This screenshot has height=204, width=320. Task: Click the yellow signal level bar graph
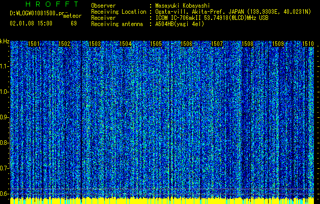pos(162,201)
